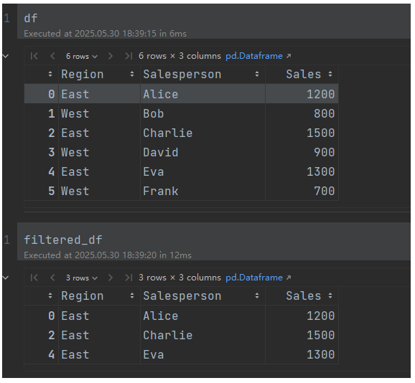Go to previous page in filtered_df table

[52, 278]
